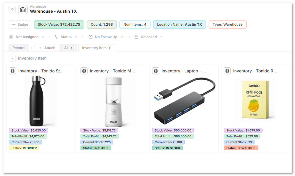The width and height of the screenshot is (295, 176).
Task: Click the stack icon on Laptop card
Action: [156, 71]
